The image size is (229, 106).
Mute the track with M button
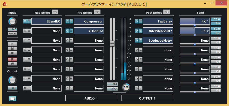point(12,48)
